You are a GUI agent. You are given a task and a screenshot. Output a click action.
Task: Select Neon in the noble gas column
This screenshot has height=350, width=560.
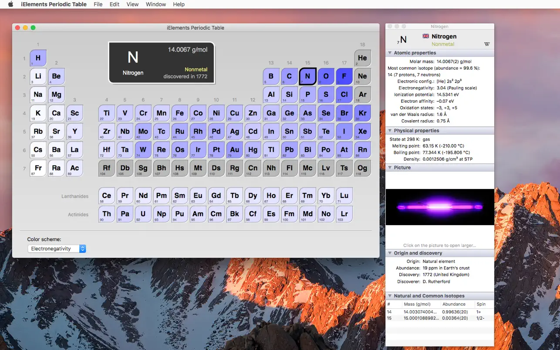(362, 76)
